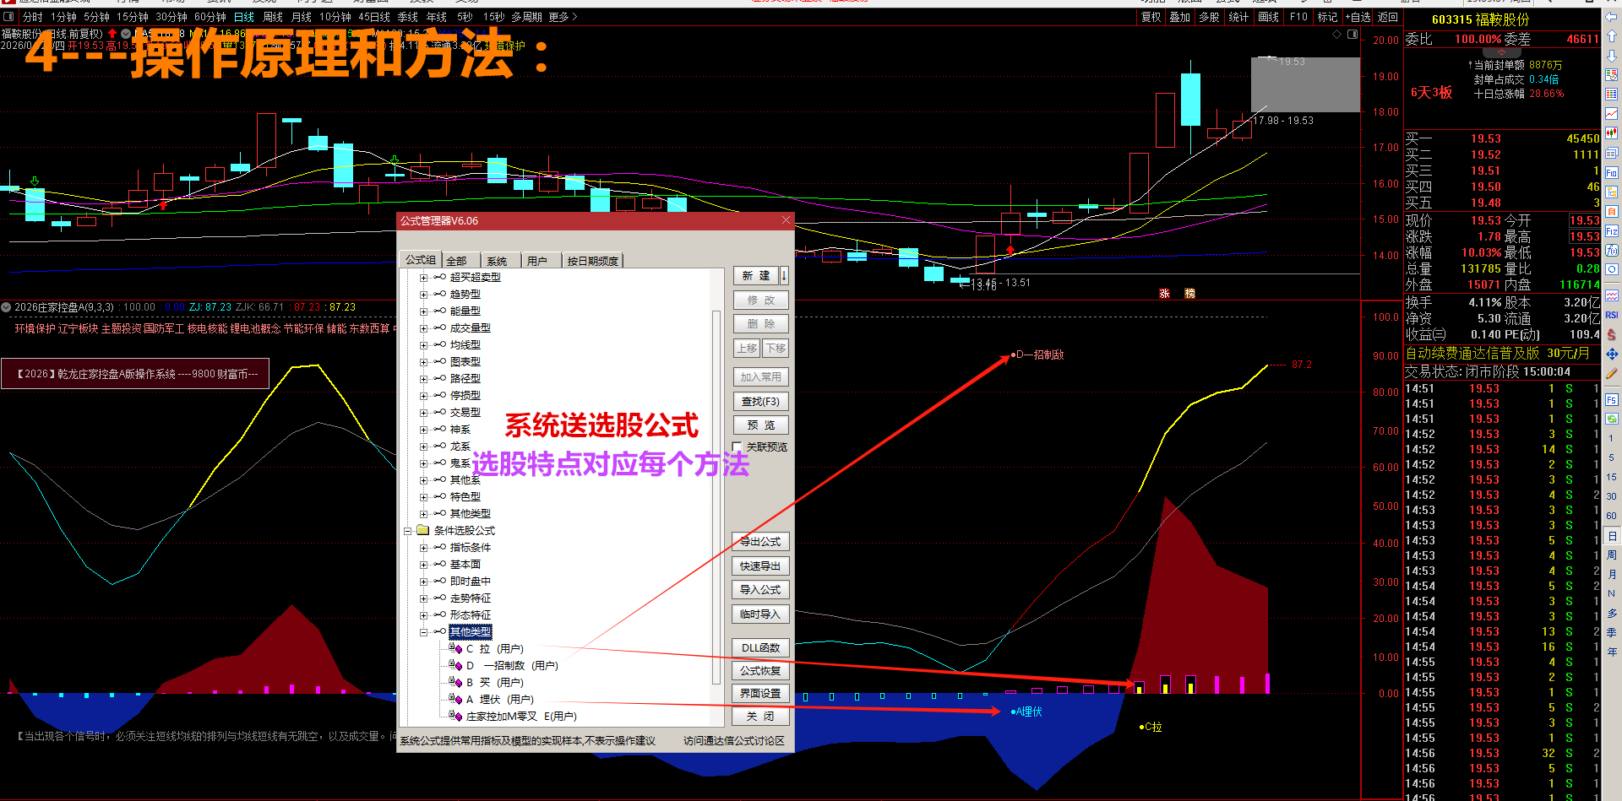Open the 按日期频度 tab

[593, 262]
